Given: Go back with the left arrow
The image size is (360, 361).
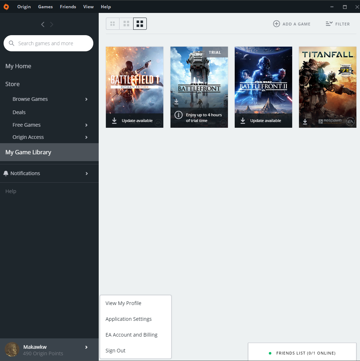Looking at the screenshot, I should (x=43, y=24).
